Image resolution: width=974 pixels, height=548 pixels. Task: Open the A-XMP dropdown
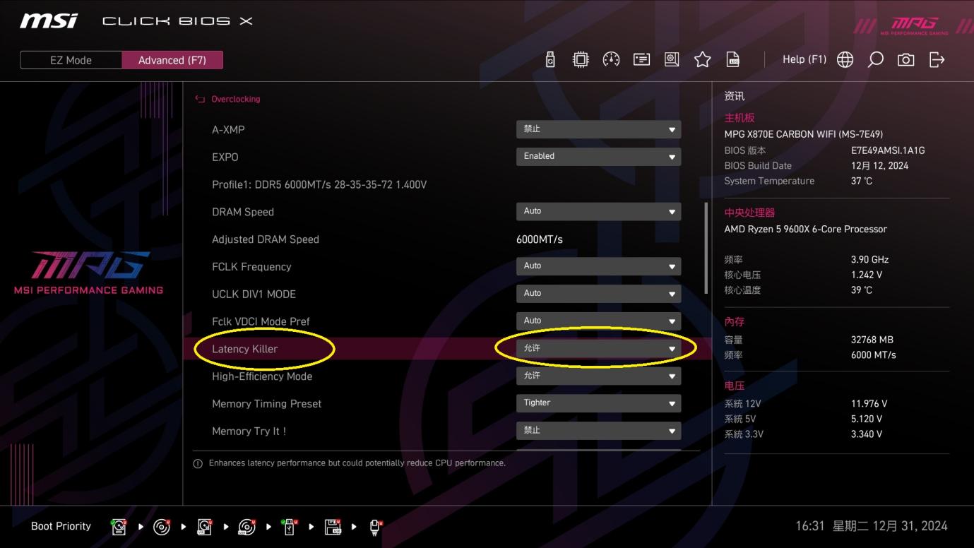tap(598, 129)
